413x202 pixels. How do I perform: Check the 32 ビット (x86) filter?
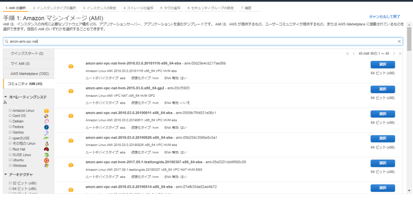click(10, 183)
